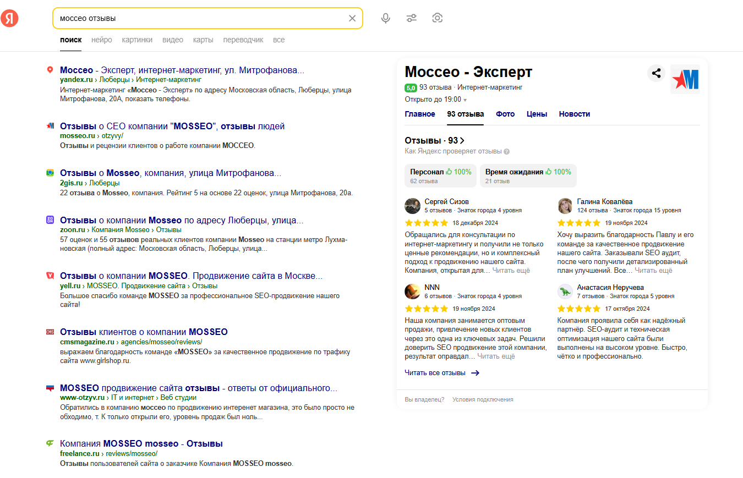743x478 pixels.
Task: Click the Вы владелец? link
Action: [x=424, y=399]
